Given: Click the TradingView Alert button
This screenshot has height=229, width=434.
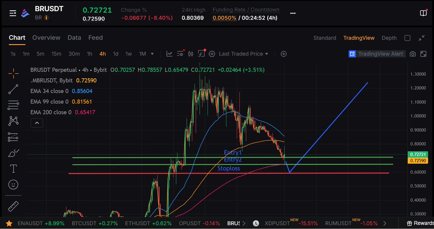Looking at the screenshot, I should pos(376,54).
